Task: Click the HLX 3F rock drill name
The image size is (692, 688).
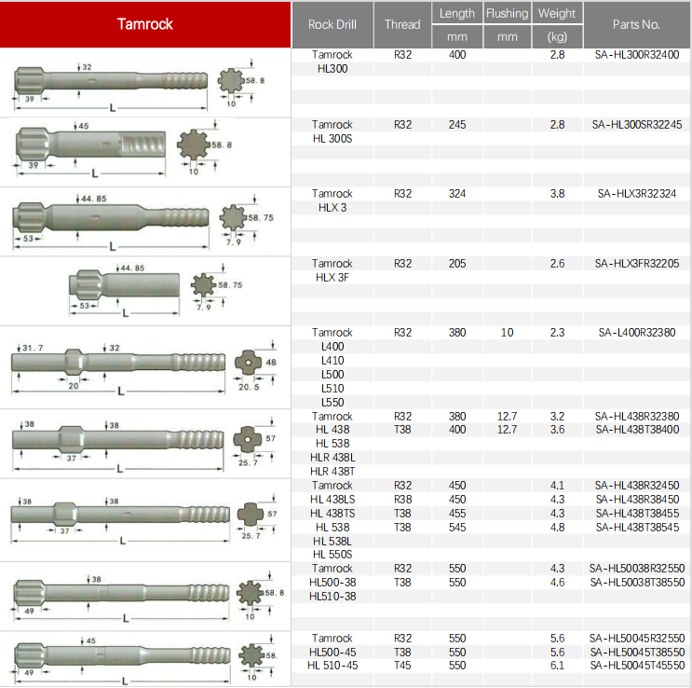Action: [x=332, y=278]
